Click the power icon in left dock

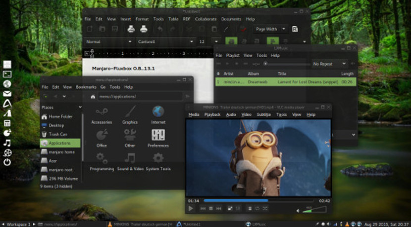click(x=7, y=162)
